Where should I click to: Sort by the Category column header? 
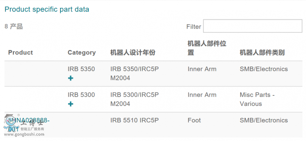pyautogui.click(x=82, y=52)
